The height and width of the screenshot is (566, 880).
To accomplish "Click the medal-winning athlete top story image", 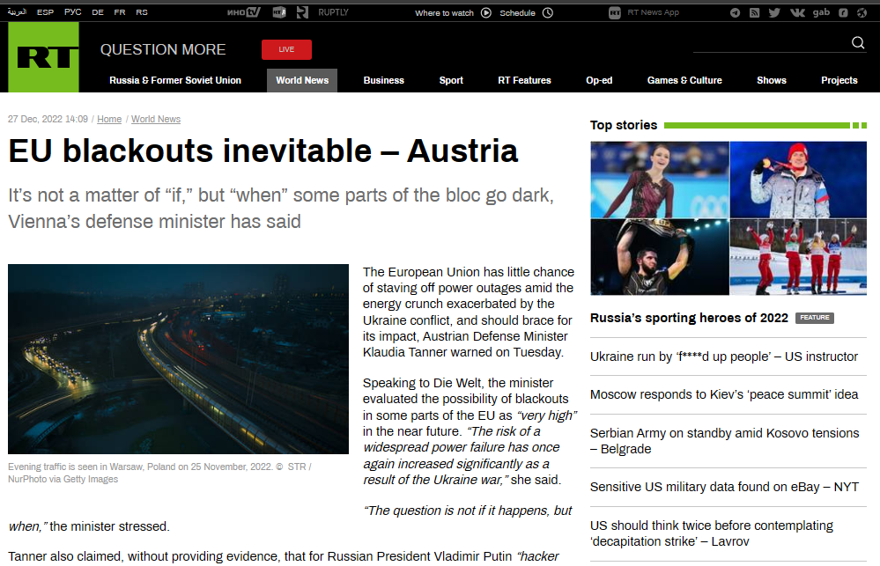I will click(798, 180).
